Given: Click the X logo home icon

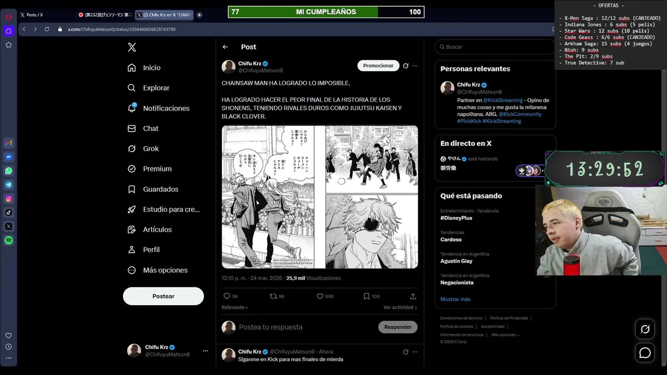Looking at the screenshot, I should click(132, 47).
